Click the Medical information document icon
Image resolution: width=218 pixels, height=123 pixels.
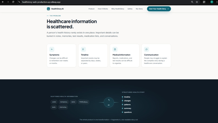(x=115, y=49)
